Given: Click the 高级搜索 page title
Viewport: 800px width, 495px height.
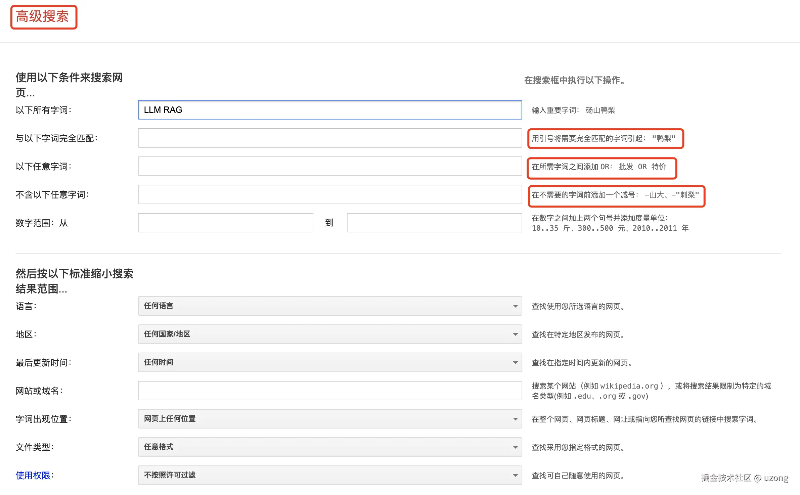Looking at the screenshot, I should (x=42, y=17).
